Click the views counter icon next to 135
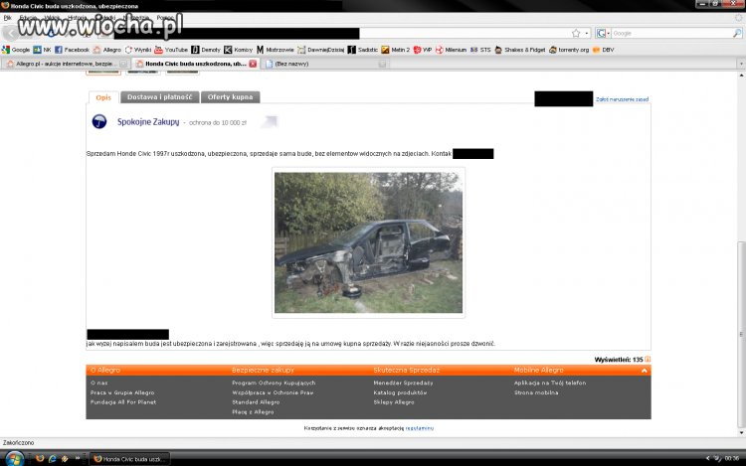Image resolution: width=746 pixels, height=466 pixels. click(648, 359)
